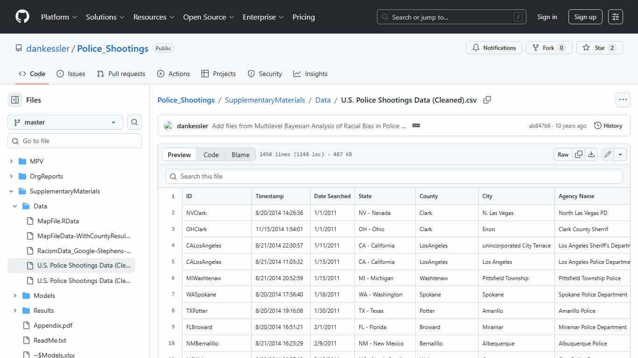The width and height of the screenshot is (638, 358).
Task: Click the Notifications bell icon
Action: click(476, 47)
